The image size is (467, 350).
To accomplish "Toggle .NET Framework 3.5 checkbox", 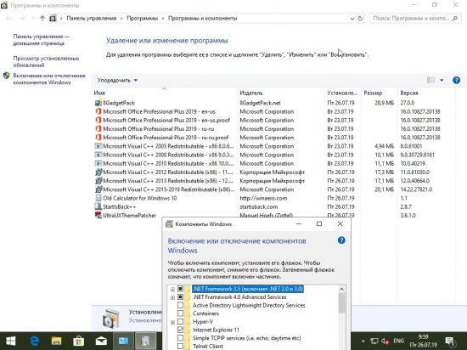I will click(x=180, y=289).
